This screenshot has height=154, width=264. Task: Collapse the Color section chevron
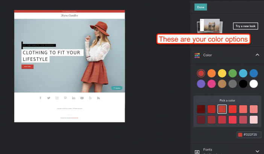click(257, 55)
